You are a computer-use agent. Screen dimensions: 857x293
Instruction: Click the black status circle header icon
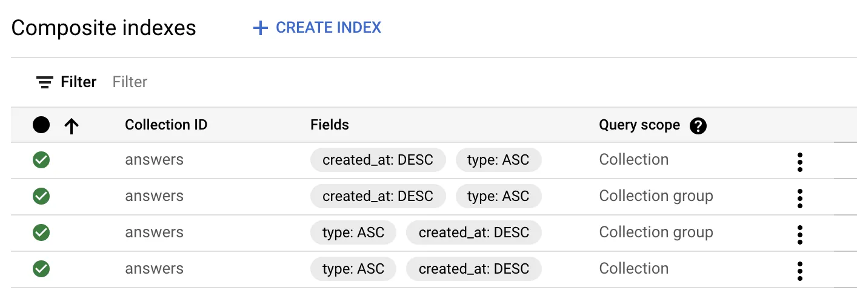(41, 125)
